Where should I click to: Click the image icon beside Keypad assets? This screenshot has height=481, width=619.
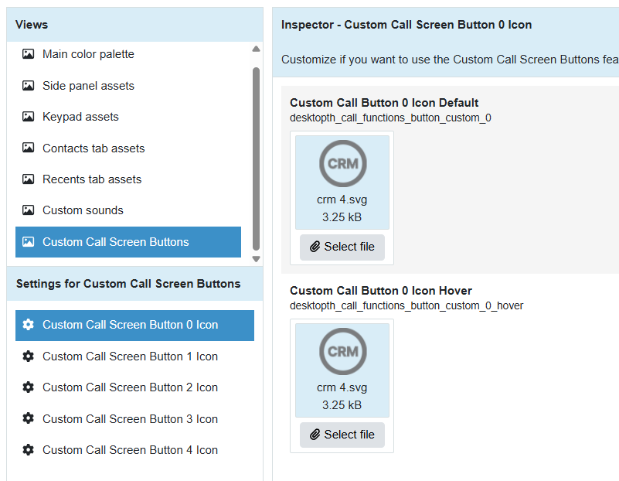pyautogui.click(x=28, y=117)
